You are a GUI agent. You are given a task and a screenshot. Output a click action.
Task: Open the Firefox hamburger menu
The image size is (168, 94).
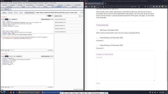[166, 7]
